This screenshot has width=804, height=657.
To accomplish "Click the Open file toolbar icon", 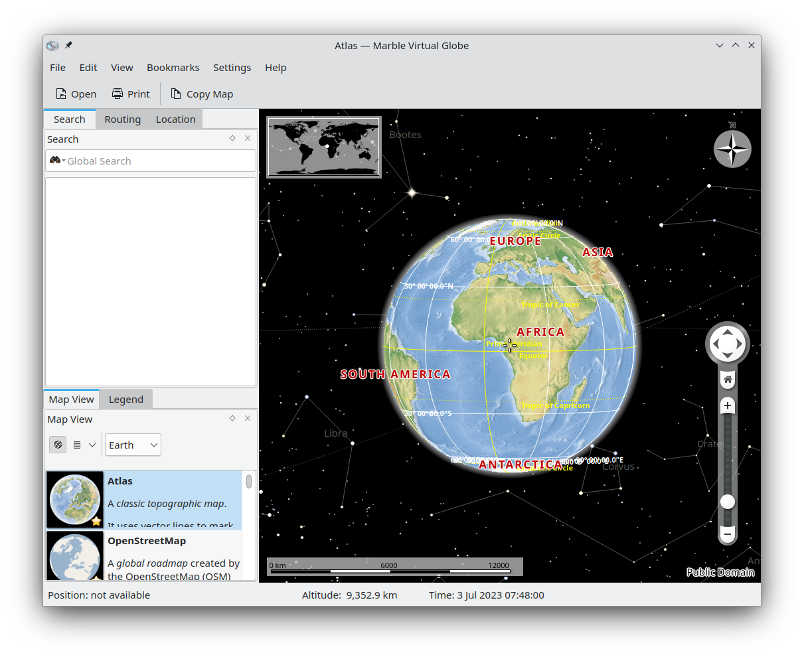I will point(61,94).
